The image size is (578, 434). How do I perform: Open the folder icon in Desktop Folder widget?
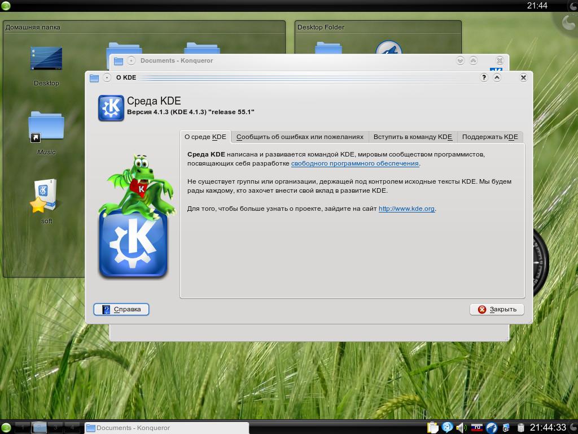coord(329,47)
